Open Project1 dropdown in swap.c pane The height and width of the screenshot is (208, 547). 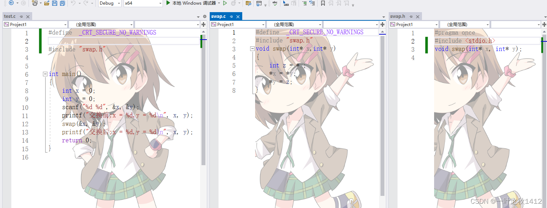pos(238,24)
